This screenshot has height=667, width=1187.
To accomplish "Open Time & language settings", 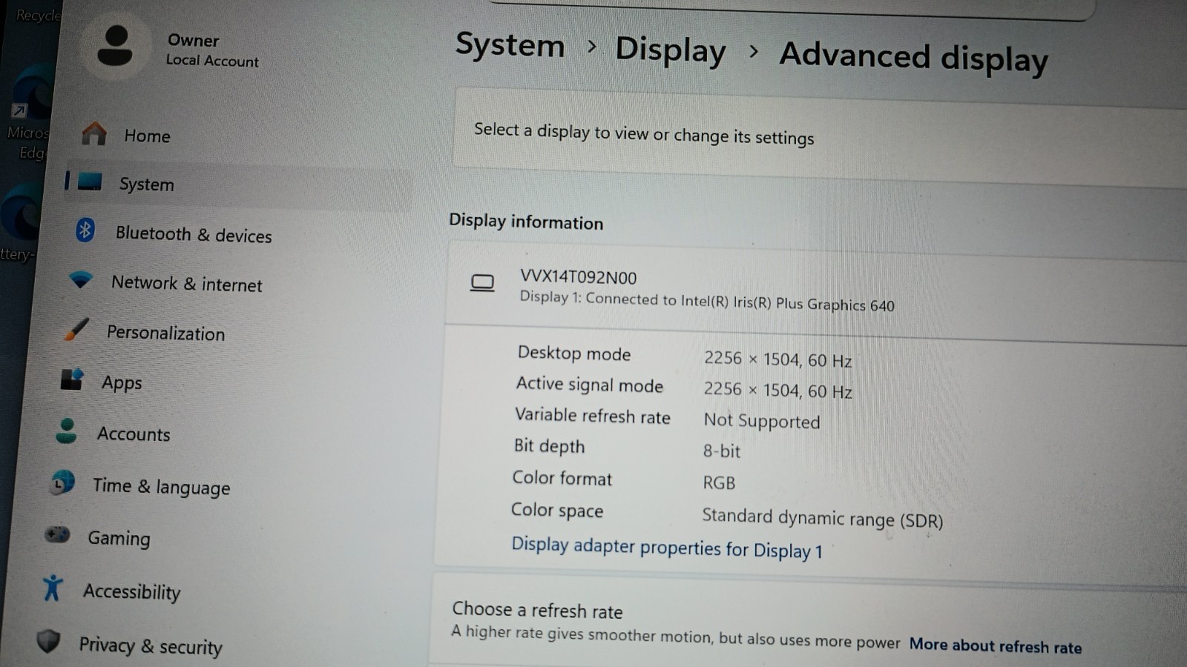I will [161, 487].
